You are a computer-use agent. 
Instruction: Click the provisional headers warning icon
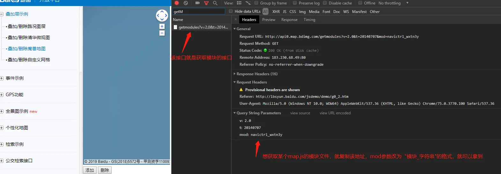[241, 90]
